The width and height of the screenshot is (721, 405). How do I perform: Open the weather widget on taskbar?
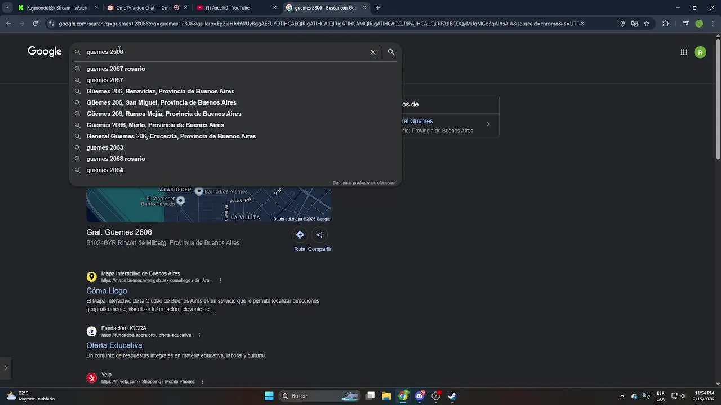point(32,396)
